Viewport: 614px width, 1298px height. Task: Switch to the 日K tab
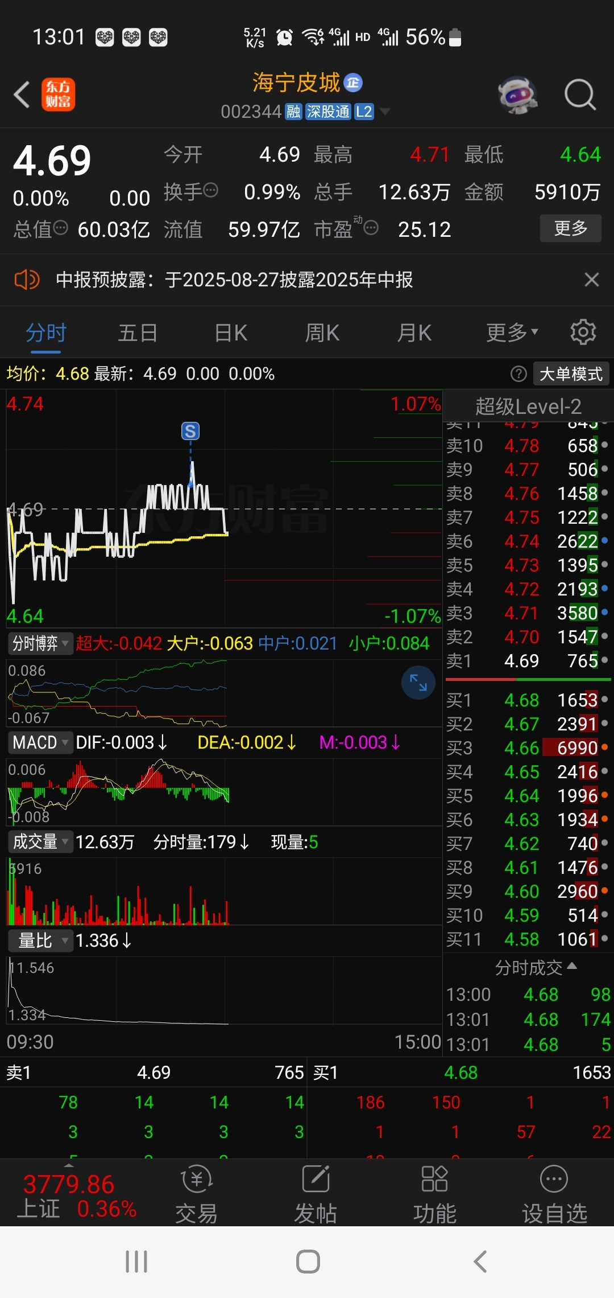[x=231, y=332]
